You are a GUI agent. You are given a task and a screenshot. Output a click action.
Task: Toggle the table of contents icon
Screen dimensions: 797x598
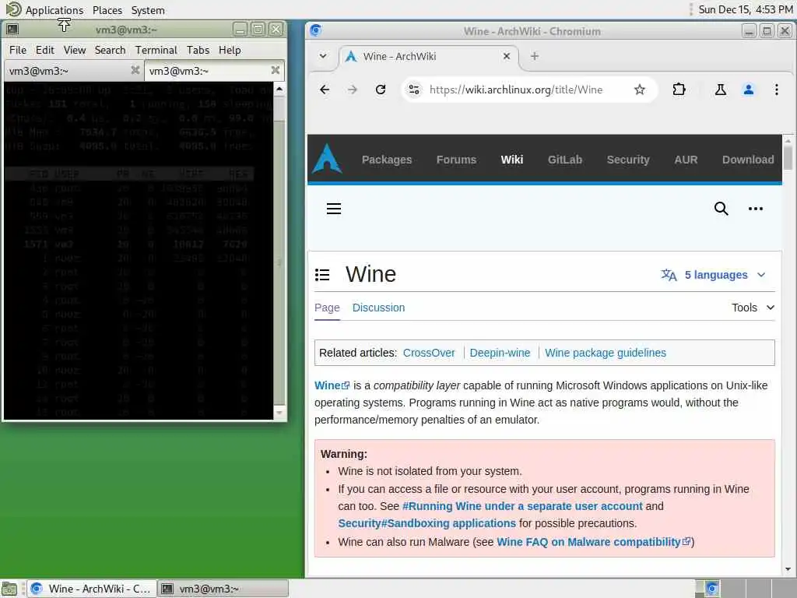tap(322, 275)
